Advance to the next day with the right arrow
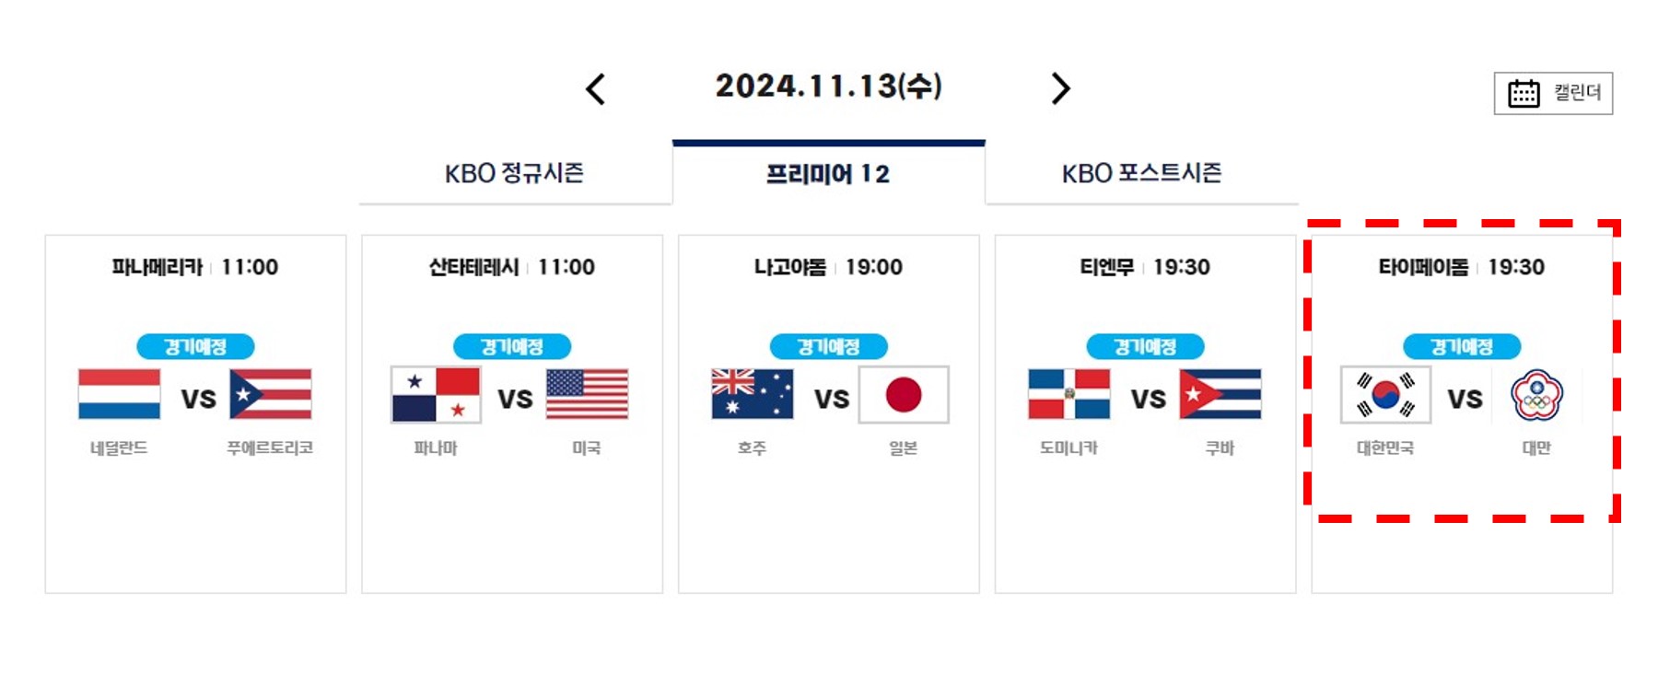Screen dimensions: 1658x673 [1061, 88]
